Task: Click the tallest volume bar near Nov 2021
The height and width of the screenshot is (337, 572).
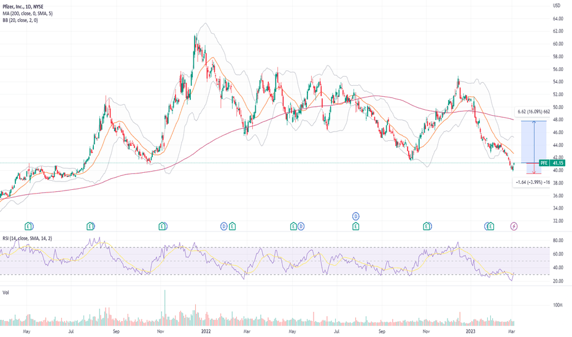Action: coord(164,308)
